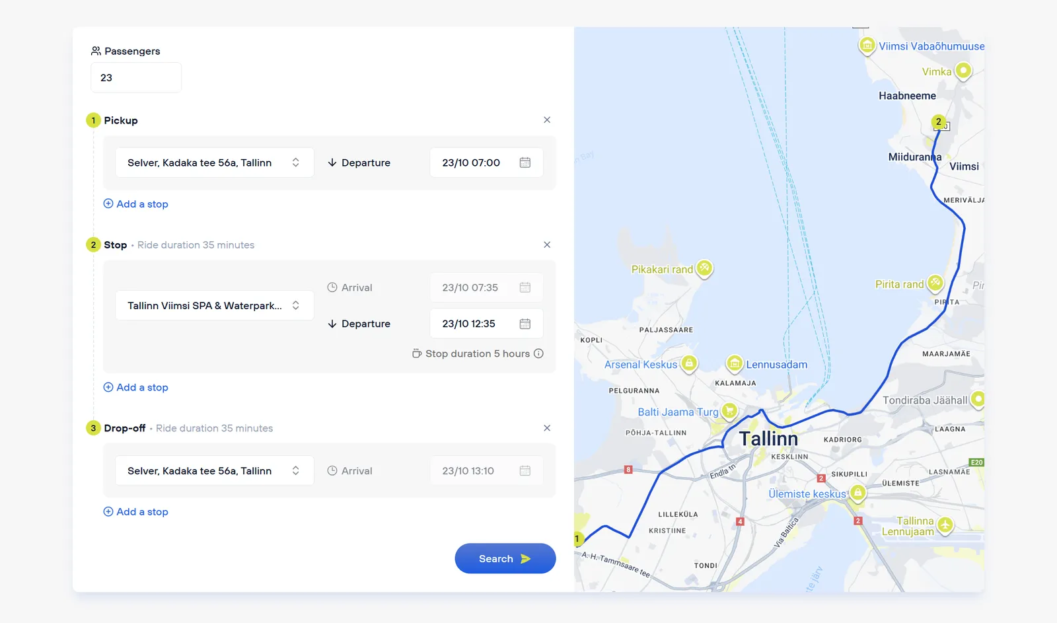This screenshot has height=623, width=1057.
Task: Edit stop departure time 23/10 12:35
Action: pos(487,324)
